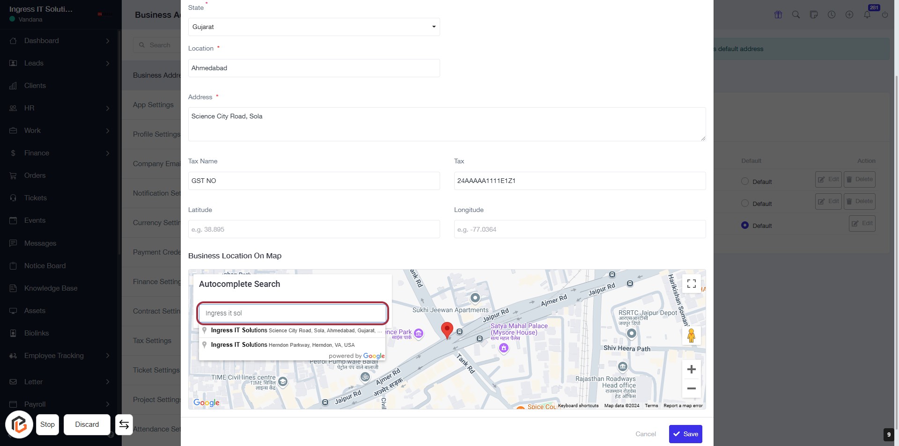Select the first Default radio button

pyautogui.click(x=745, y=182)
